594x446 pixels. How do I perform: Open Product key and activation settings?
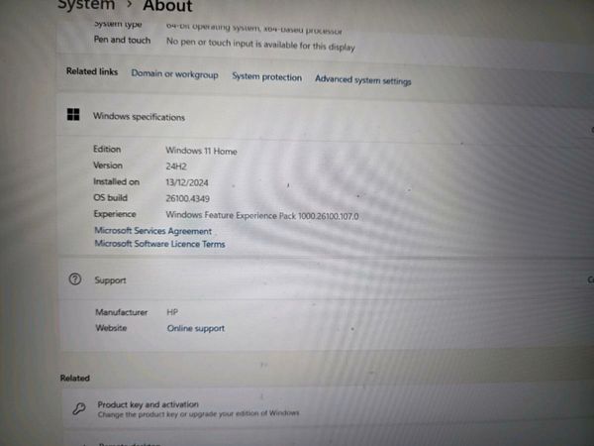326,408
